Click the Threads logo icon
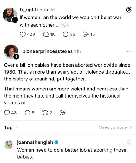Screen dimensions: 136x163 129,10
